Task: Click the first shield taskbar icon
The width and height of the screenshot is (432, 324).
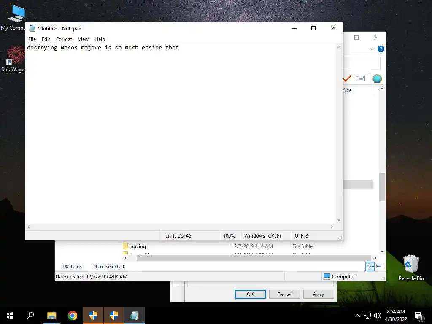Action: click(93, 316)
